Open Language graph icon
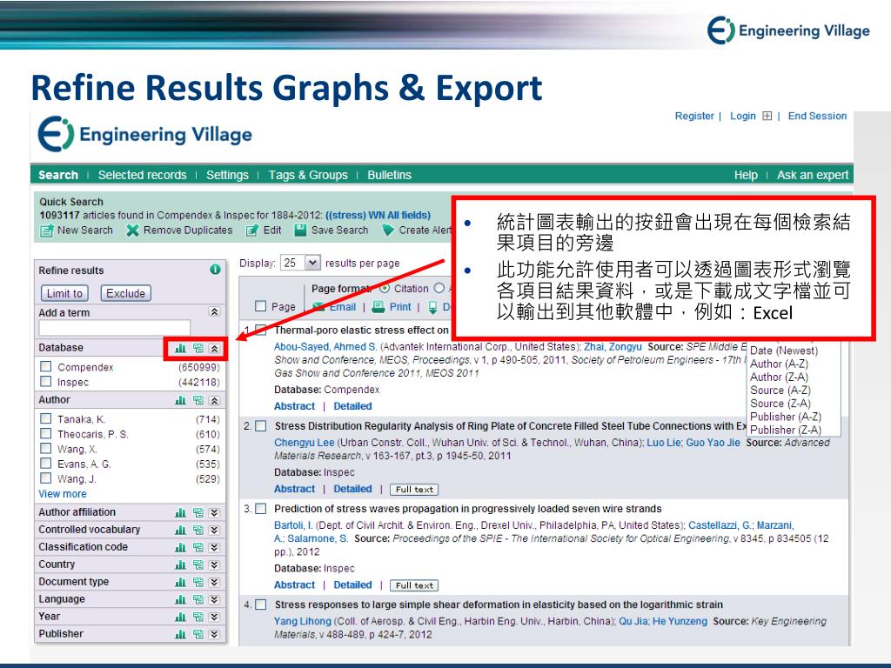 (x=180, y=599)
